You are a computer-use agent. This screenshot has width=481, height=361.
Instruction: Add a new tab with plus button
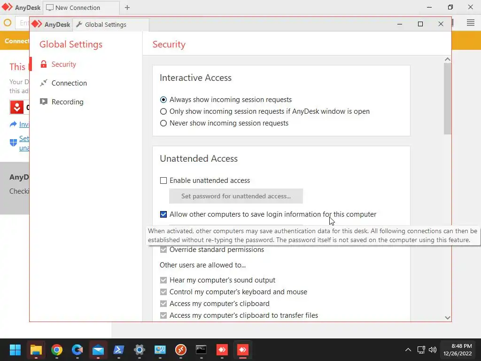(x=127, y=8)
